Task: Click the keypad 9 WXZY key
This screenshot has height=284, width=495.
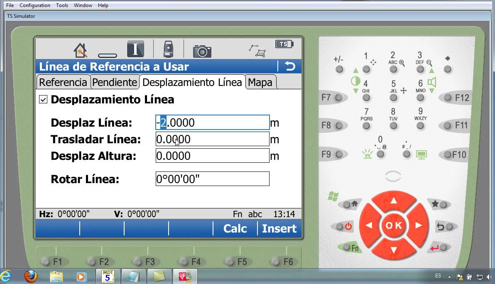Action: (420, 125)
